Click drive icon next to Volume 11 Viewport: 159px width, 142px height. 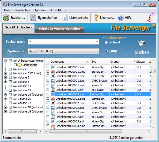15,86
